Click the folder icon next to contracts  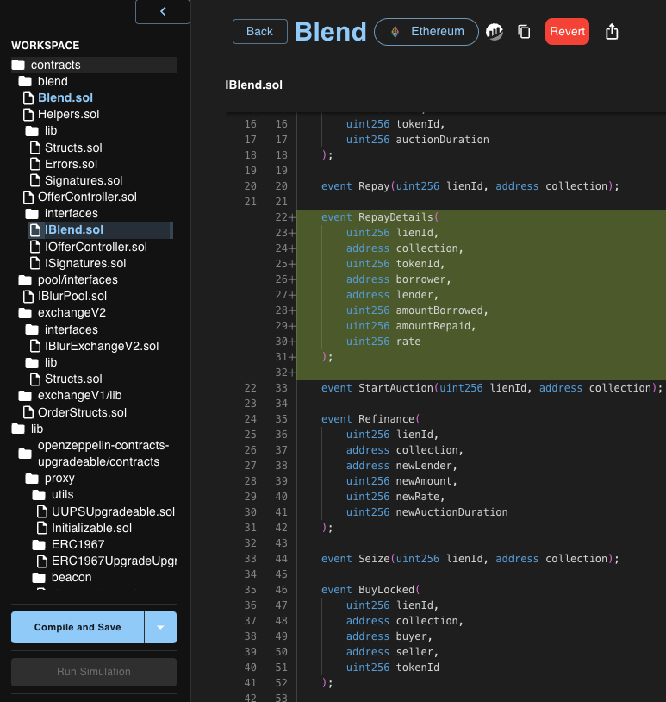pyautogui.click(x=17, y=65)
